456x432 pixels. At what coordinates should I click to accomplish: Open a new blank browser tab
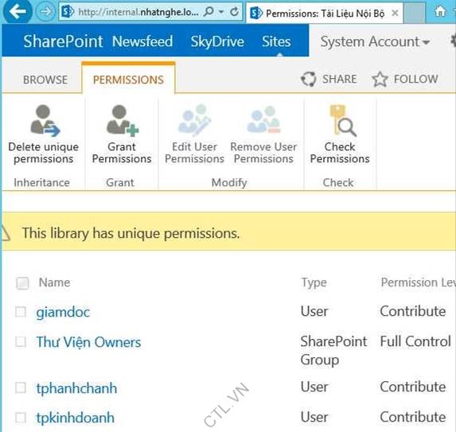[x=415, y=13]
